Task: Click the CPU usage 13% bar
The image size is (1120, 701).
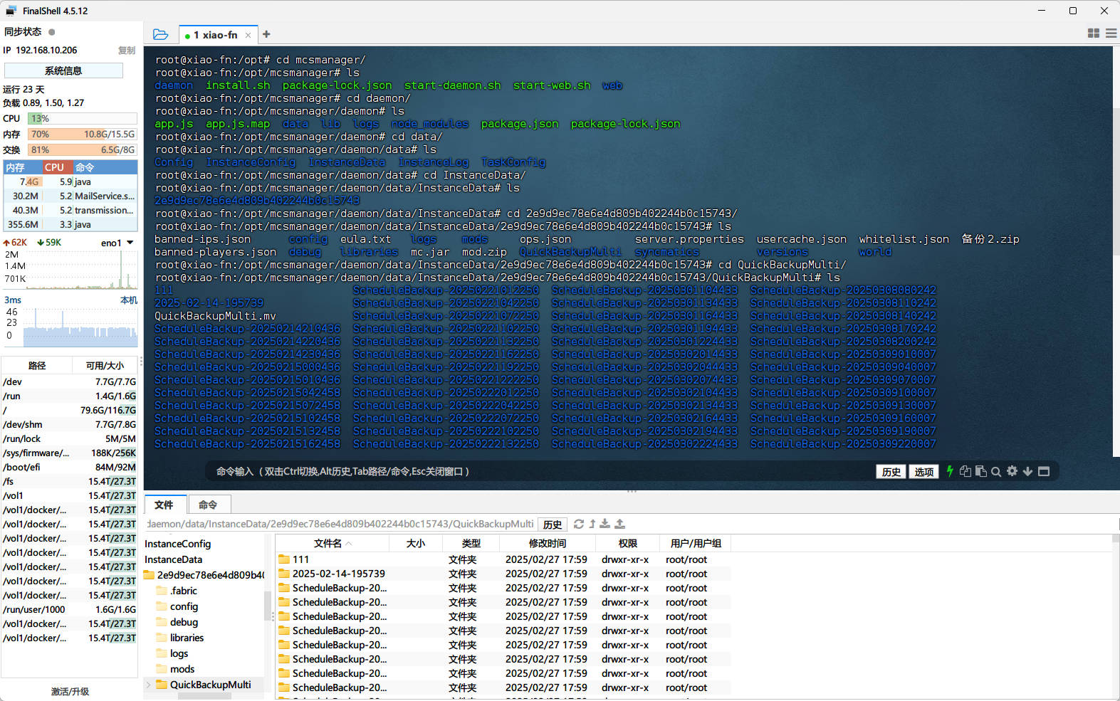Action: coord(83,118)
